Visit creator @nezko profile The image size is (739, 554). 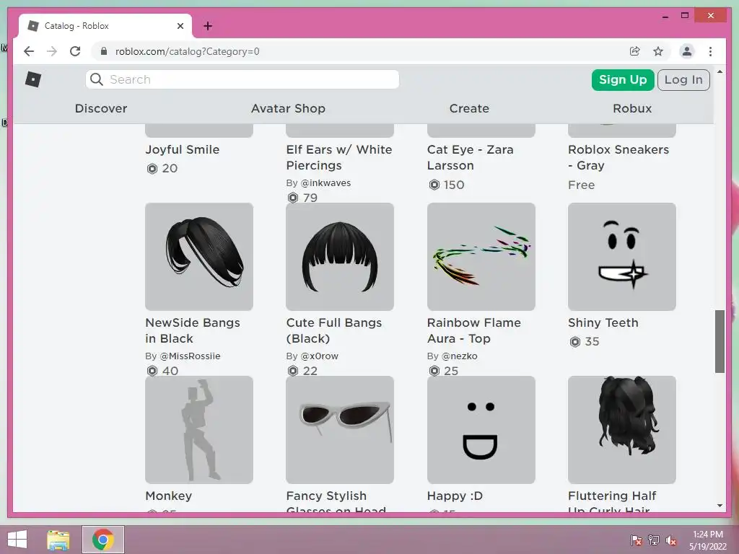point(460,356)
